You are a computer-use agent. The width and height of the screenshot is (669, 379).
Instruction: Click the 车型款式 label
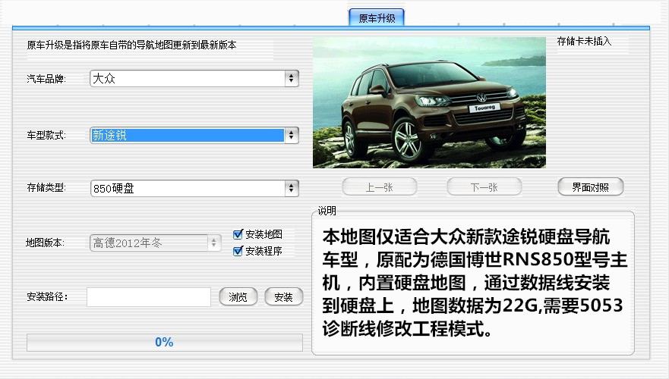(46, 136)
